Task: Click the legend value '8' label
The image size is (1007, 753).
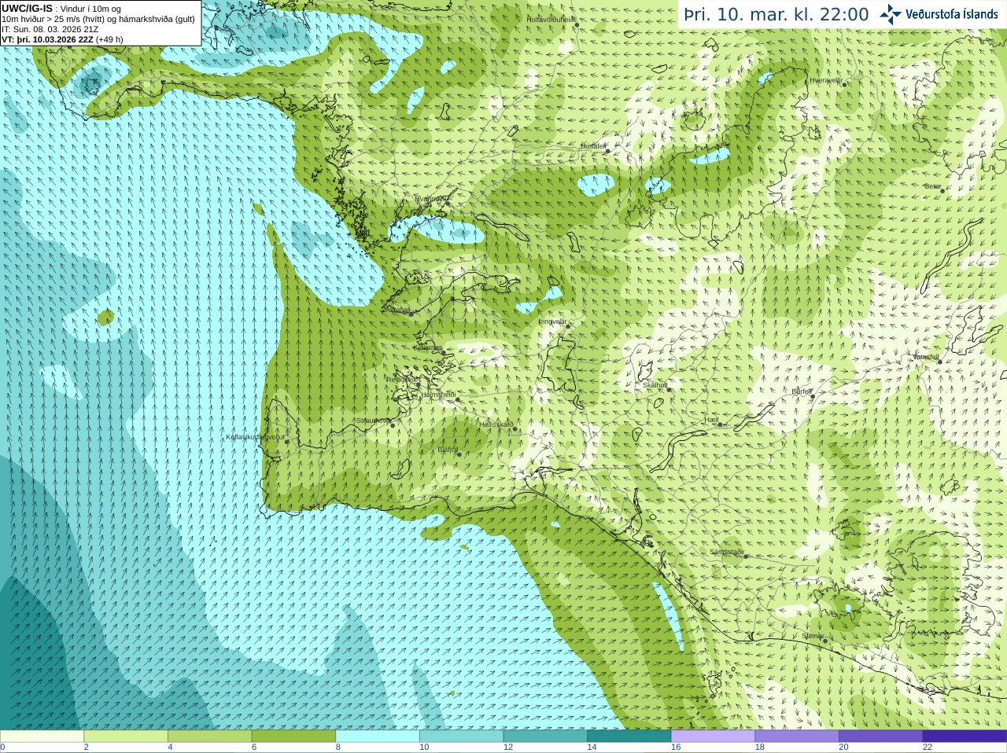Action: [x=338, y=747]
